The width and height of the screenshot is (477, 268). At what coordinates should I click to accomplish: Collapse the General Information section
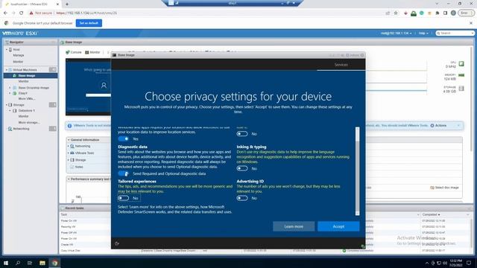pyautogui.click(x=69, y=140)
